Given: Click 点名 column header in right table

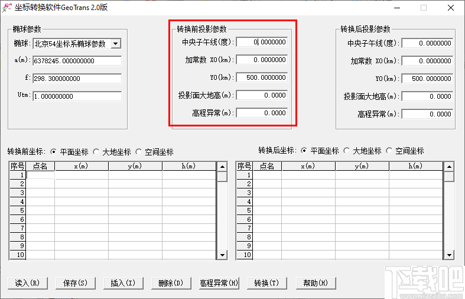Looking at the screenshot, I should (x=267, y=166).
